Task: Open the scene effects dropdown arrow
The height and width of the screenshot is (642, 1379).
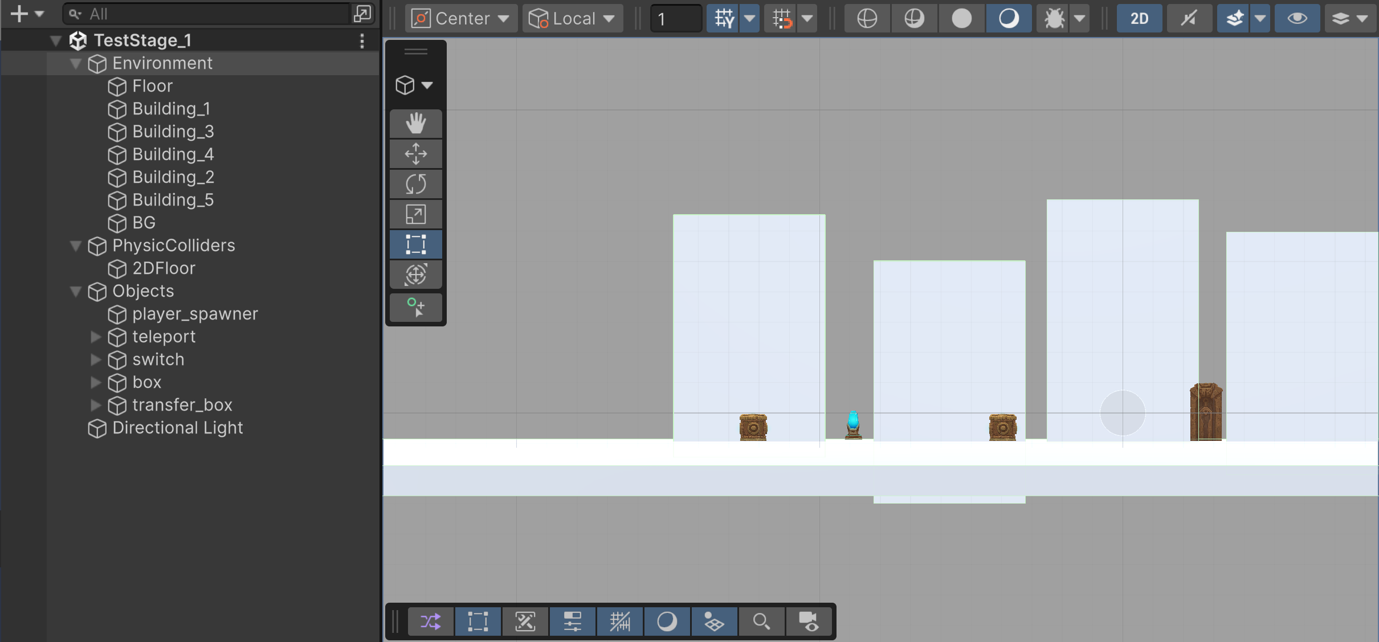Action: click(1260, 18)
